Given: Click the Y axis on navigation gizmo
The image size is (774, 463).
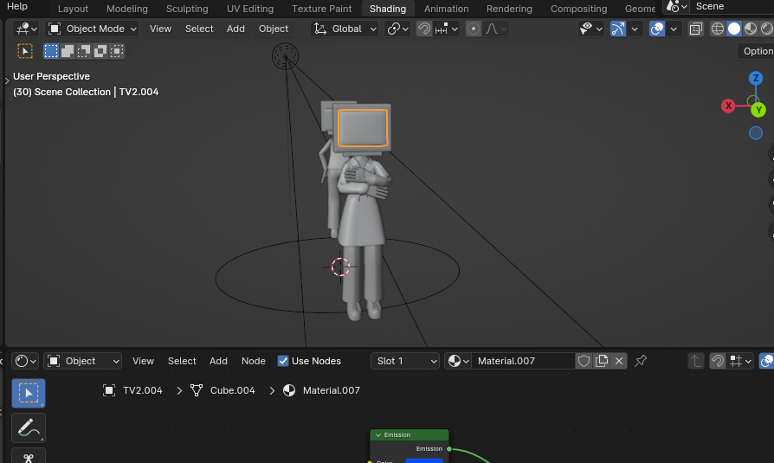Looking at the screenshot, I should 758,110.
